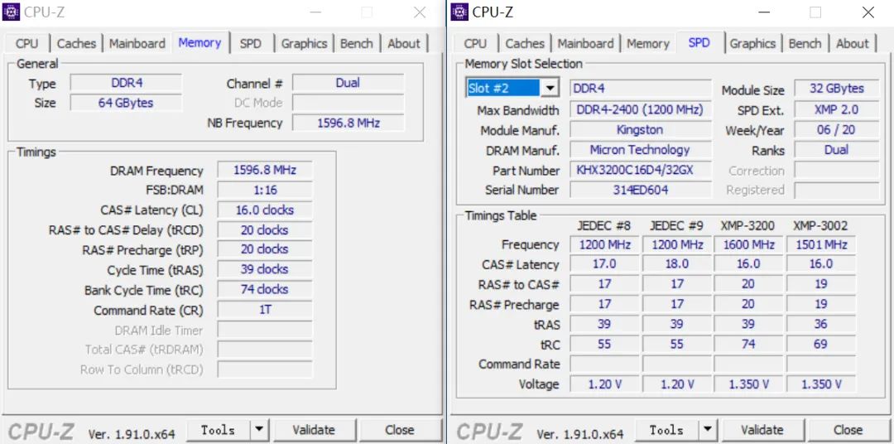Click Max Bandwidth value DDR4-2400 (1200 MHz)
The image size is (894, 444).
640,109
